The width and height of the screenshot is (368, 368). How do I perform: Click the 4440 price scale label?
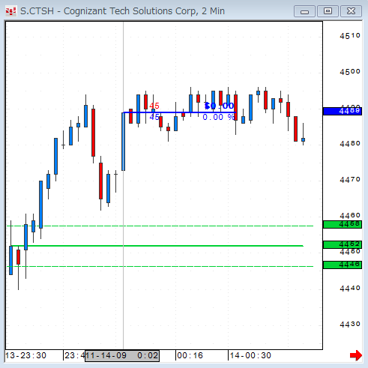tap(350, 289)
